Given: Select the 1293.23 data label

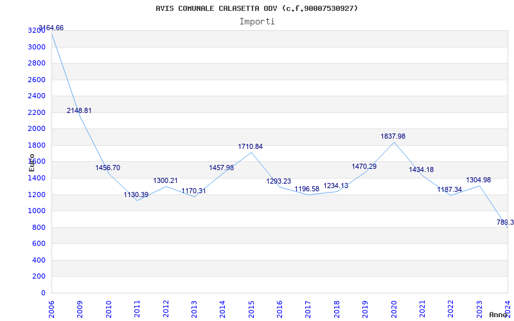Looking at the screenshot, I should (279, 181).
